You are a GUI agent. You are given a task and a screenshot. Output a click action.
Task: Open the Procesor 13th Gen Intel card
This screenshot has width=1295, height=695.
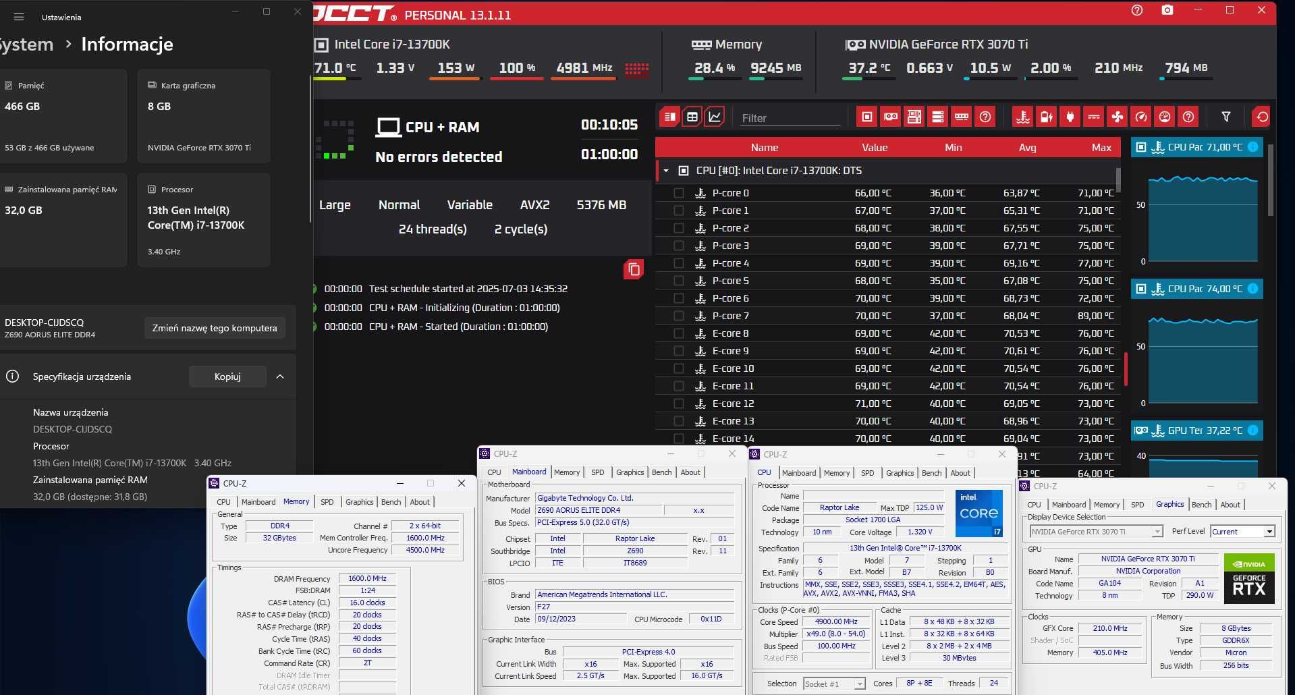click(x=204, y=220)
